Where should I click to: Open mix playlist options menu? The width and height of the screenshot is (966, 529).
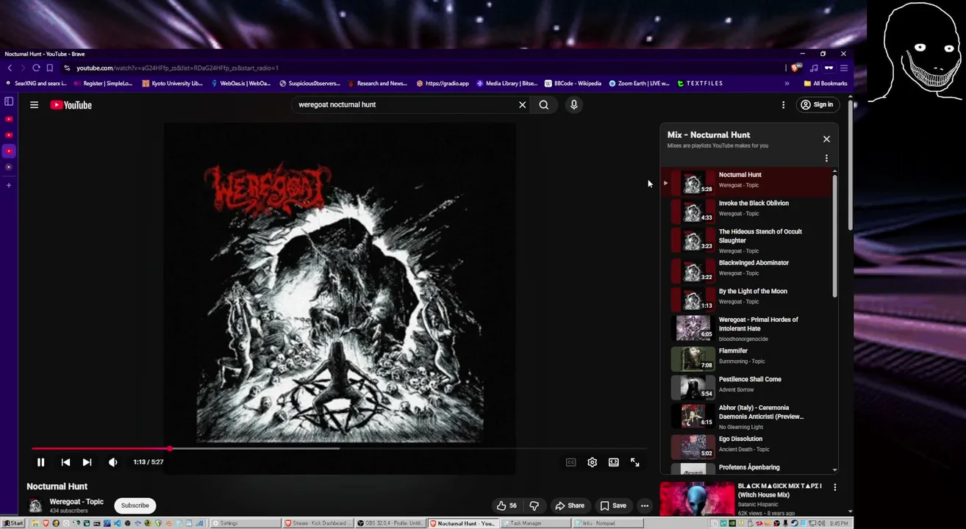click(x=826, y=158)
